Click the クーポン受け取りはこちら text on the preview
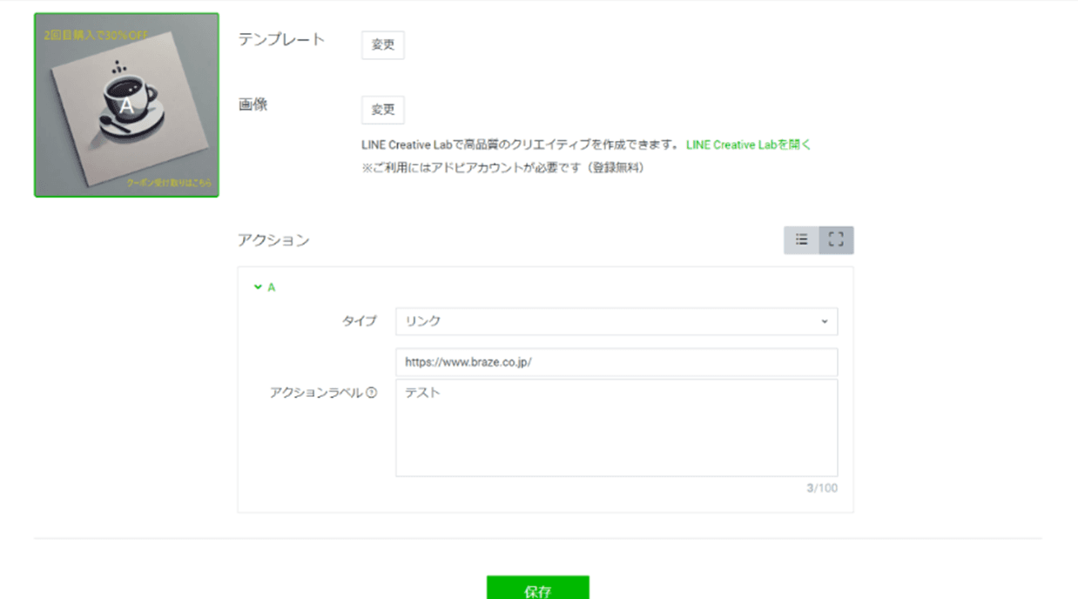 coord(168,183)
